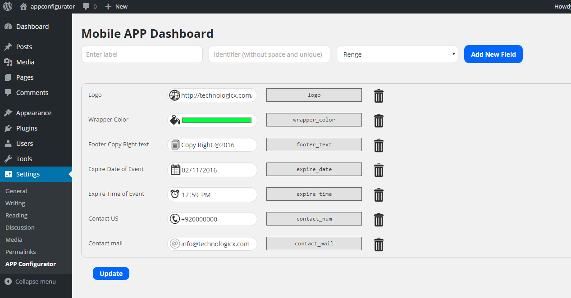Click the footer_text identifier box
Screen dimensions: 571x298
coord(314,144)
